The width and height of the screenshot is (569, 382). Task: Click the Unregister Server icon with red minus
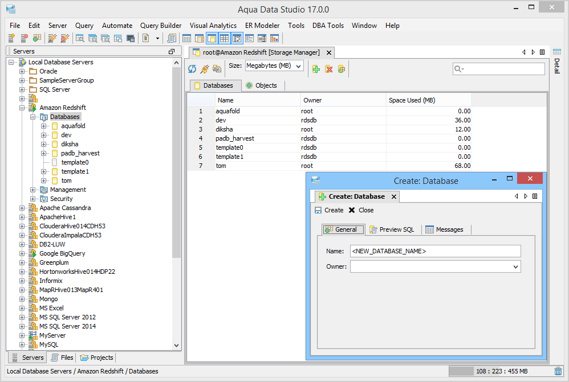click(x=25, y=38)
